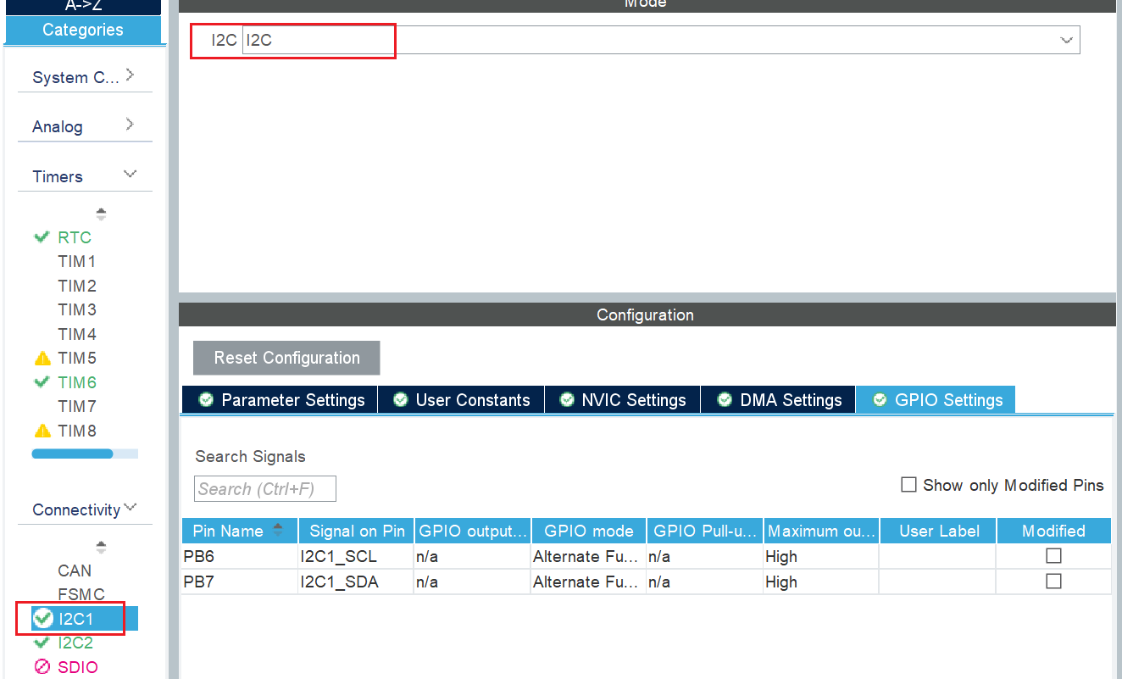Click the status icon on NVIC Settings tab
1122x679 pixels.
pos(567,400)
